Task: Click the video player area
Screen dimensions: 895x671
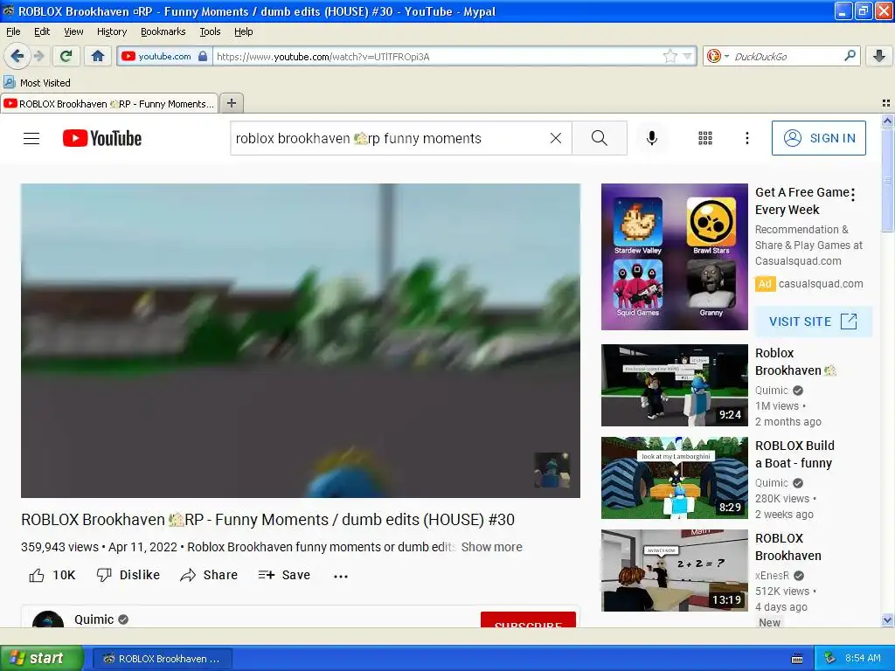Action: point(301,340)
